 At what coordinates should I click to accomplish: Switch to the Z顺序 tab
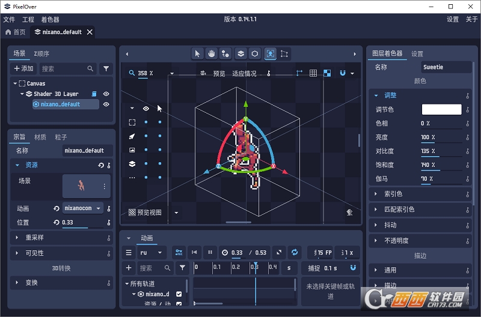(41, 53)
